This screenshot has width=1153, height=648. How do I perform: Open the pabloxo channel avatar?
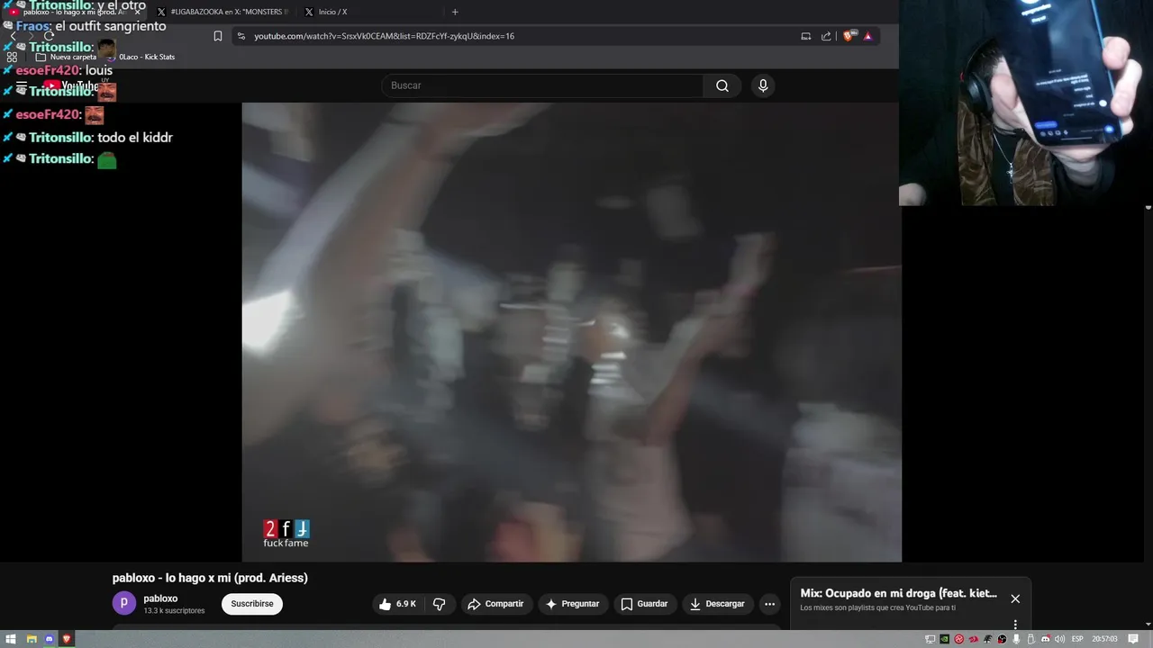124,603
